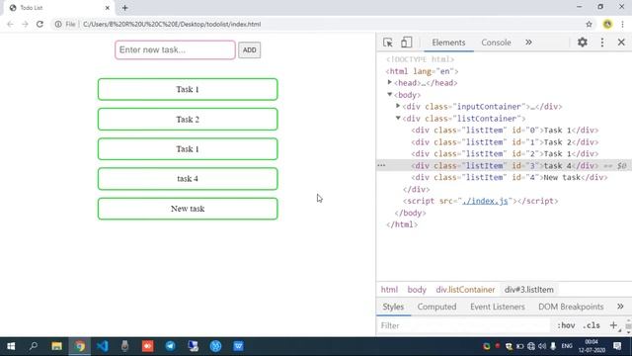Switch to the Console tab
The width and height of the screenshot is (632, 356).
pyautogui.click(x=496, y=43)
